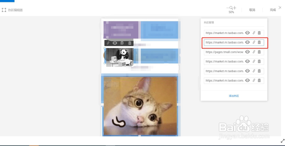The height and width of the screenshot is (146, 285).
Task: Select the purple hotspot area on canvas
Action: click(121, 30)
